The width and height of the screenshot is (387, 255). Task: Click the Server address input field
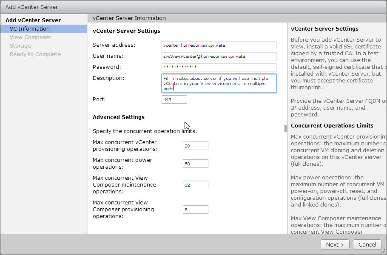click(x=219, y=45)
